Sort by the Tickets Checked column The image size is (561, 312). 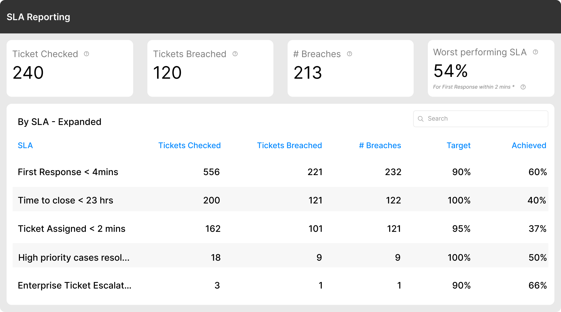(x=190, y=145)
